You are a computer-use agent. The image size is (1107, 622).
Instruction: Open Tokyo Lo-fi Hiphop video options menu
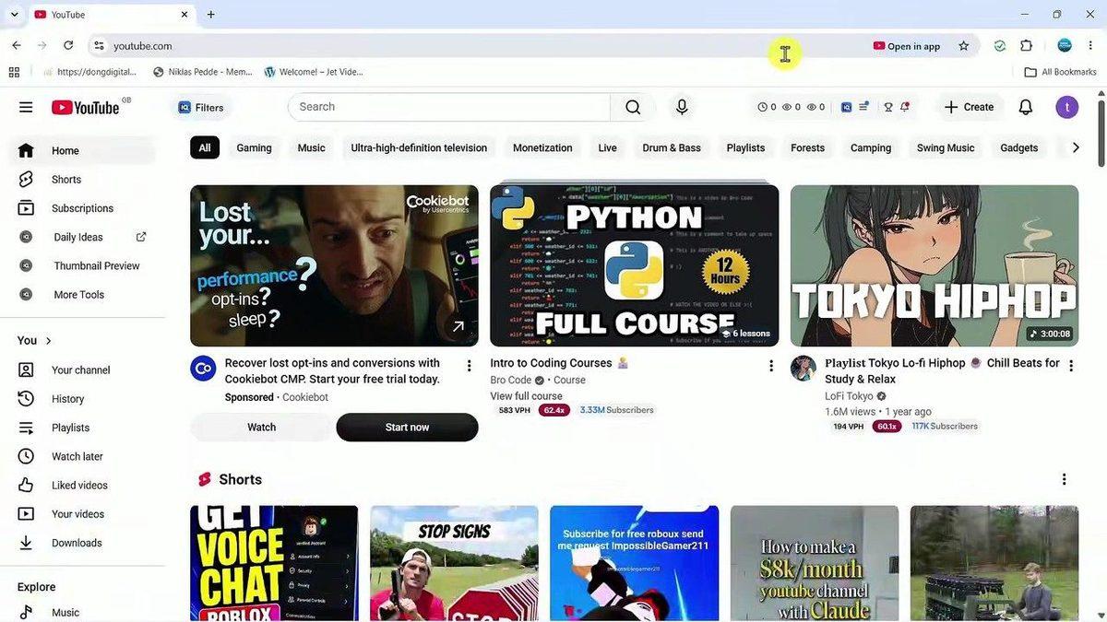(1071, 366)
